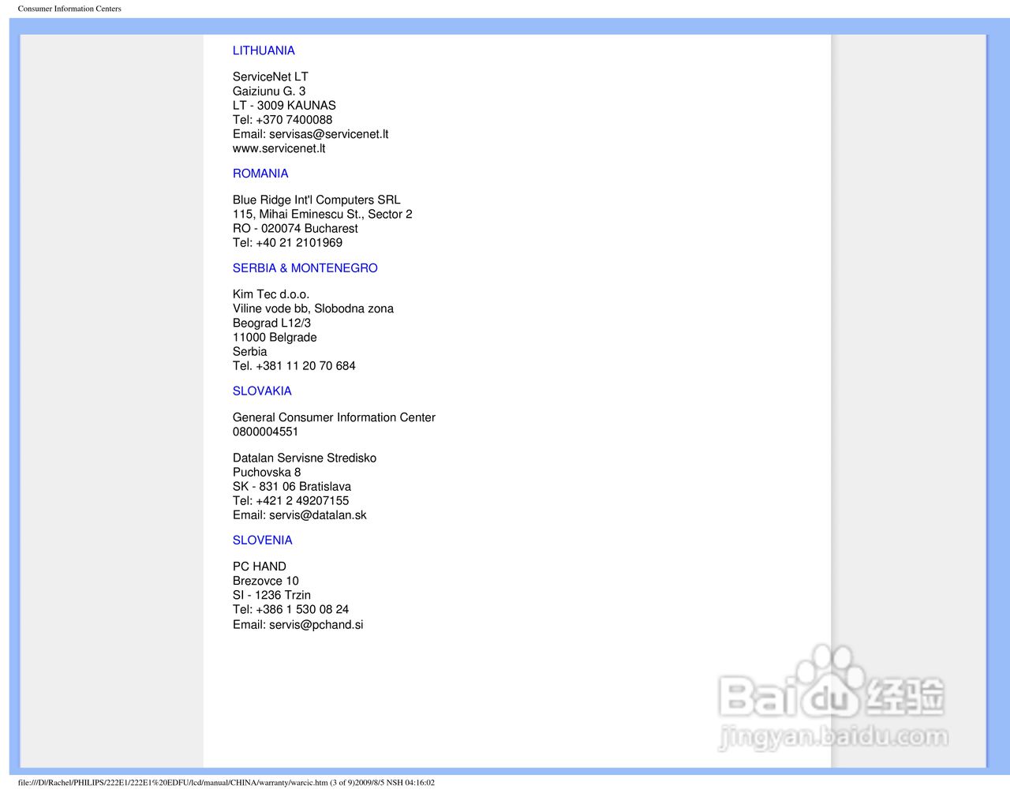Click the Kim Tec d.o.o. name
The width and height of the screenshot is (1010, 793).
(271, 294)
